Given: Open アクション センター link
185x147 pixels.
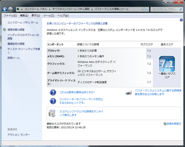Looking at the screenshot, I should pos(19,134).
